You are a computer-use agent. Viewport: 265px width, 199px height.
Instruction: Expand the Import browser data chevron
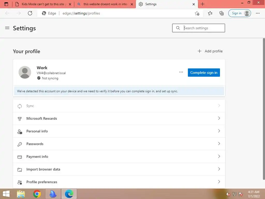219,169
